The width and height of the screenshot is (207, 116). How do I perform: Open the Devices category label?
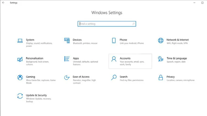pos(77,40)
